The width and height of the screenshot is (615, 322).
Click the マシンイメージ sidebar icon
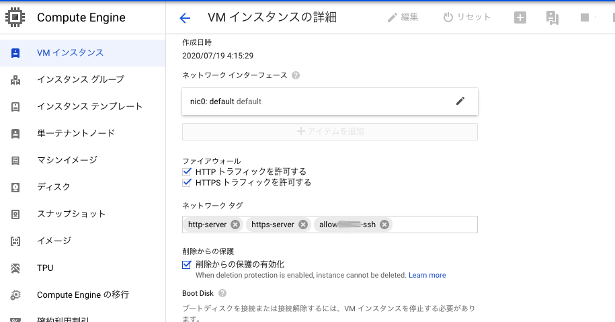[15, 161]
